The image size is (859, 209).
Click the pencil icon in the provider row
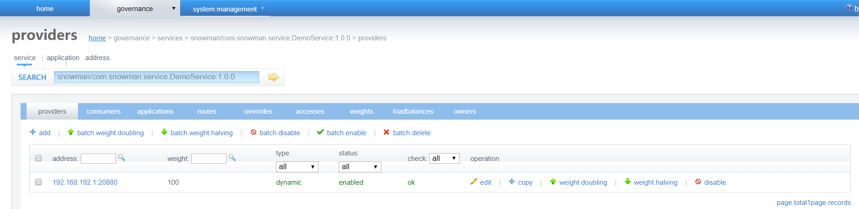click(x=474, y=181)
